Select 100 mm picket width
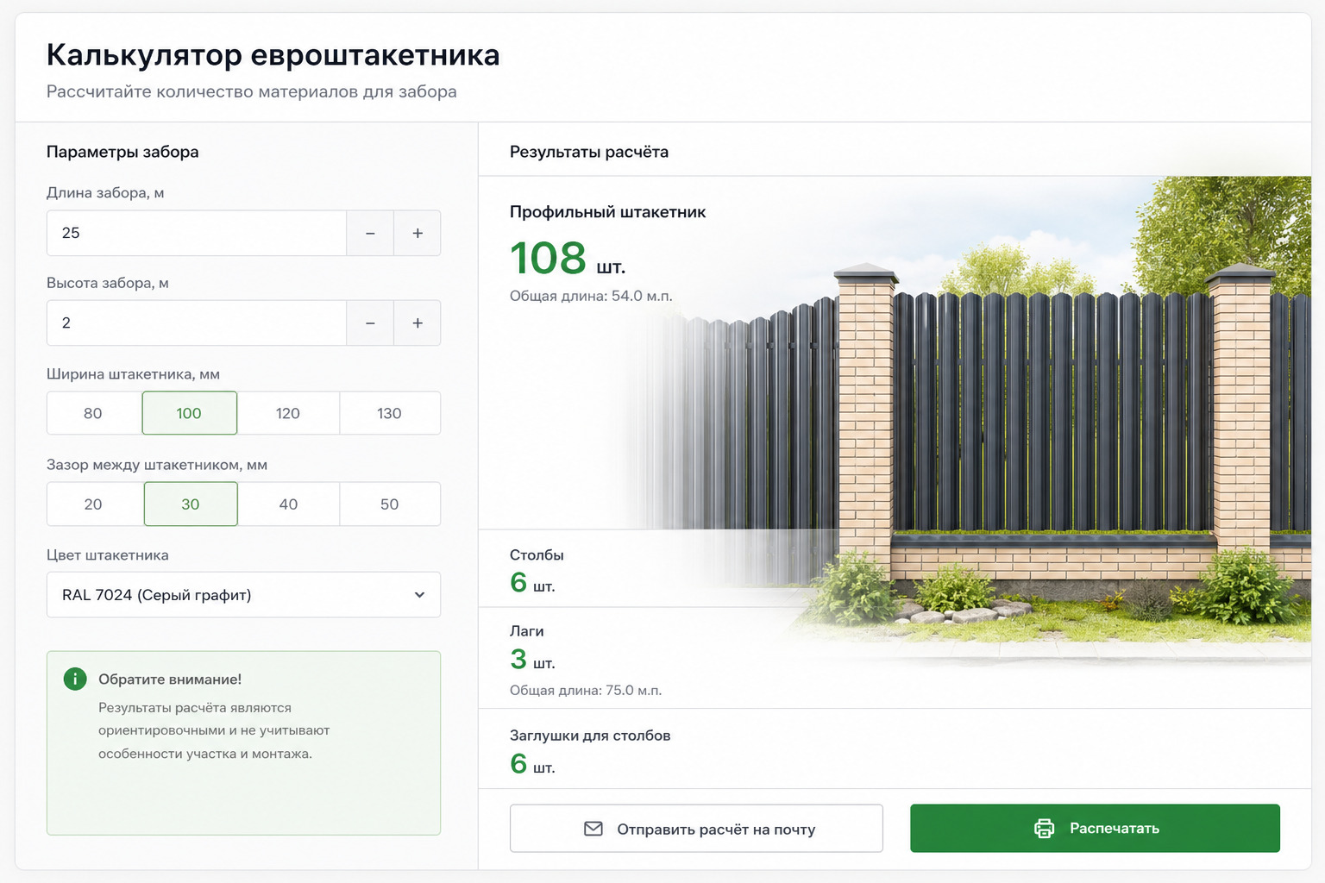 pos(189,413)
